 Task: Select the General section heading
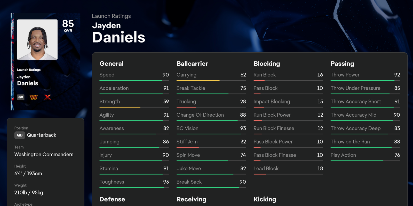point(112,64)
